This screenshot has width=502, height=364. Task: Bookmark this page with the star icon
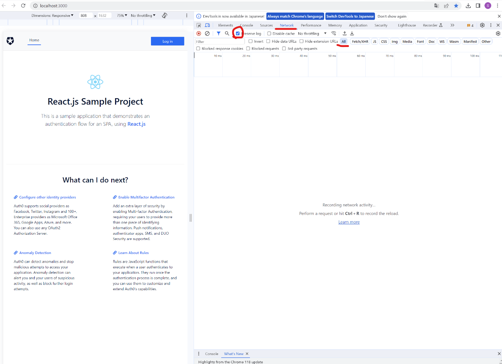(x=456, y=6)
